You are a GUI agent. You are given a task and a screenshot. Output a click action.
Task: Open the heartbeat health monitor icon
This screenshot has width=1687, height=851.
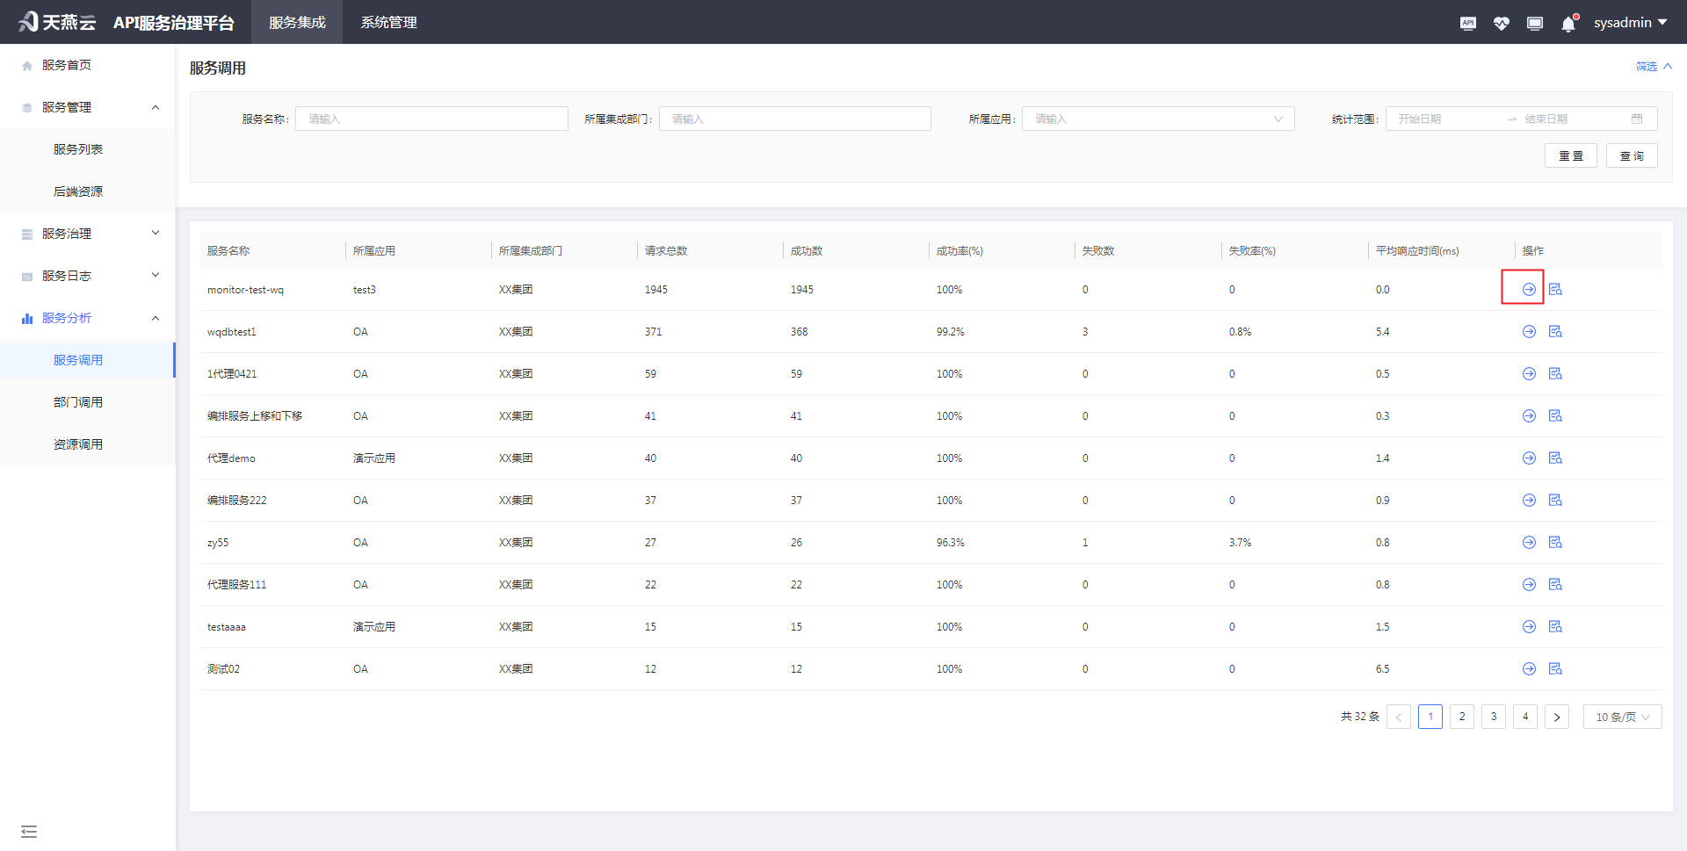pyautogui.click(x=1501, y=23)
